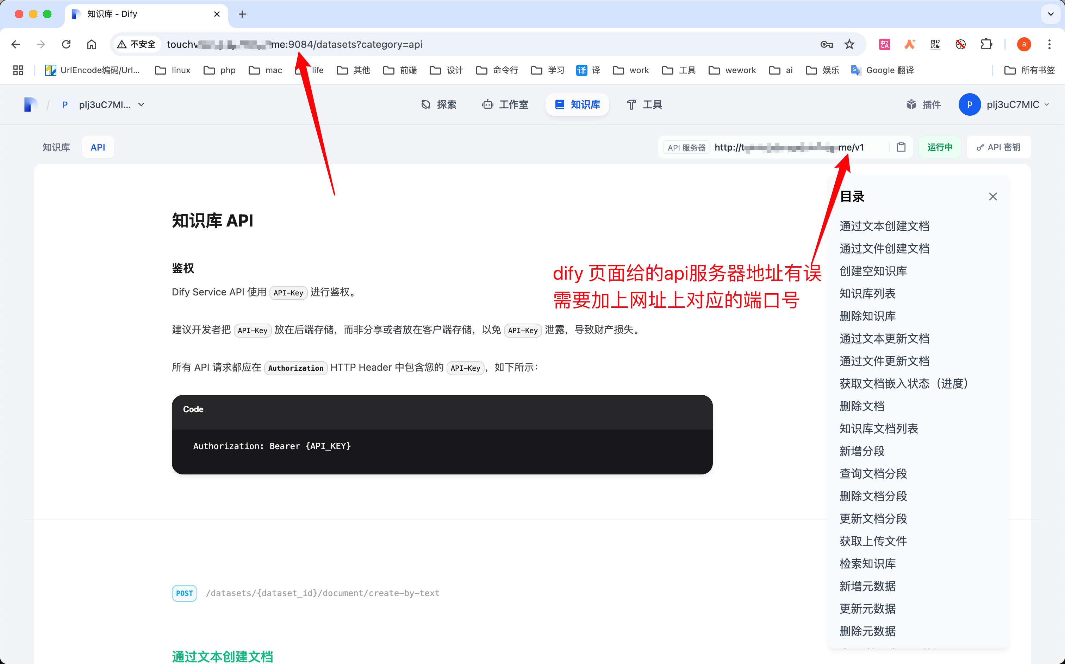Image resolution: width=1065 pixels, height=664 pixels.
Task: Click the 不安全 security warning badge
Action: click(x=137, y=44)
